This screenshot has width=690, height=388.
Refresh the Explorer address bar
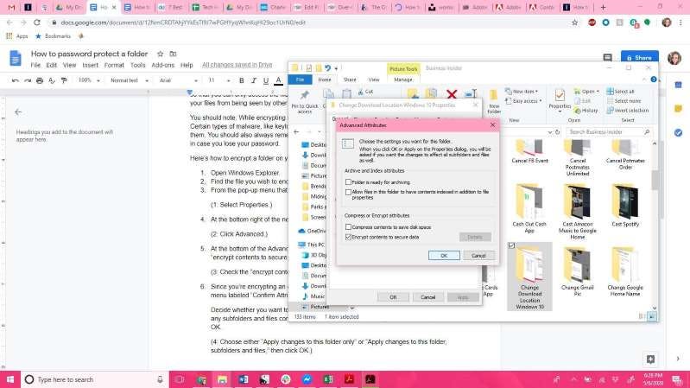click(558, 131)
